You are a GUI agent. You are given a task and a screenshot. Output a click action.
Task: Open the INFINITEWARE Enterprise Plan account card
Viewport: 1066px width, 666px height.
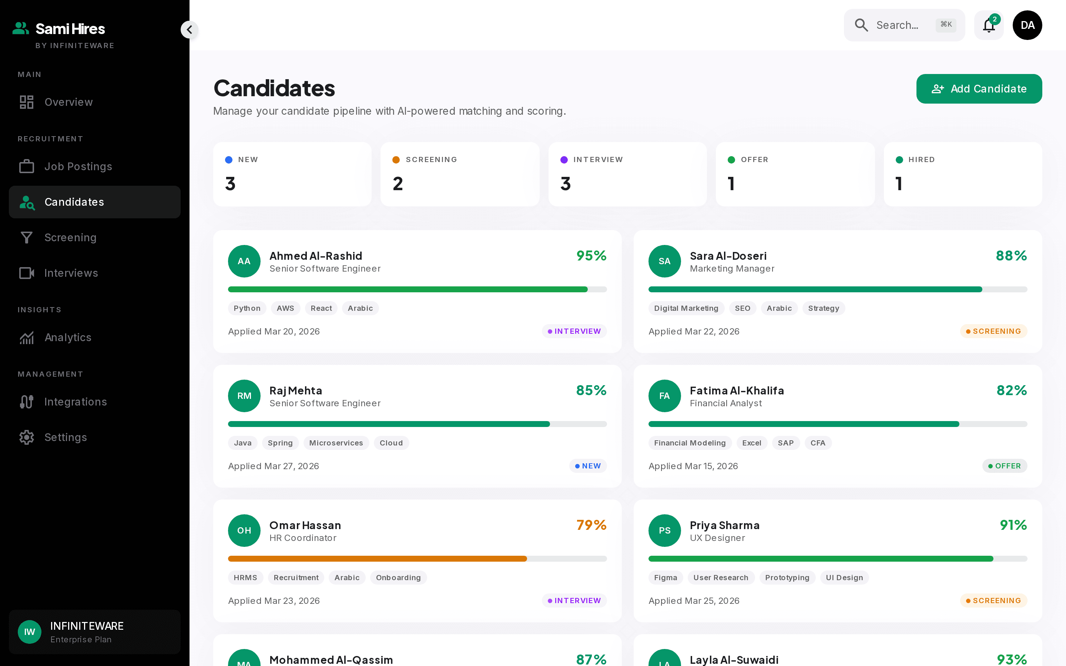tap(95, 632)
